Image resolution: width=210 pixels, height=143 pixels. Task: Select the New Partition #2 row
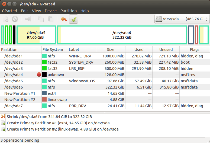[x=105, y=99]
